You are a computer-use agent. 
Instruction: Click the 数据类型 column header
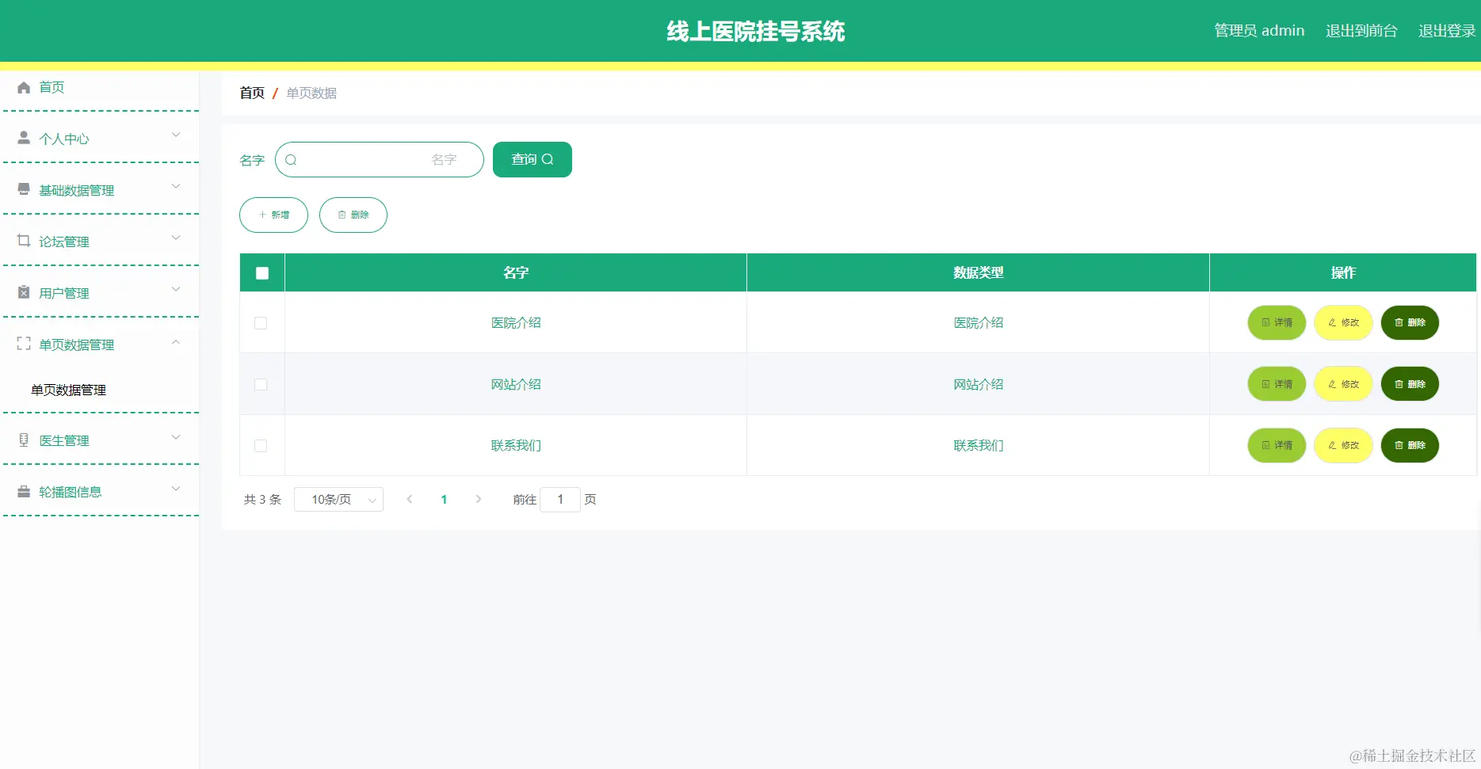click(978, 272)
